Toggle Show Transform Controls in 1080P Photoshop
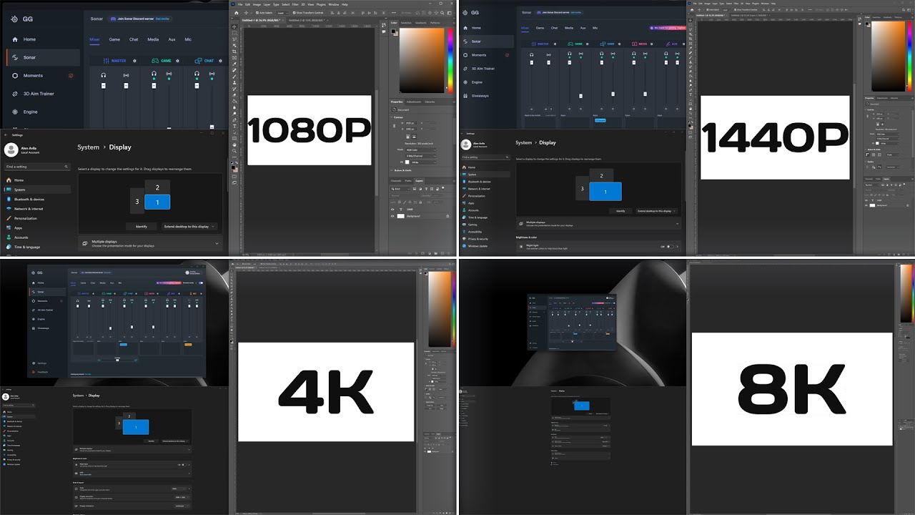 point(294,13)
